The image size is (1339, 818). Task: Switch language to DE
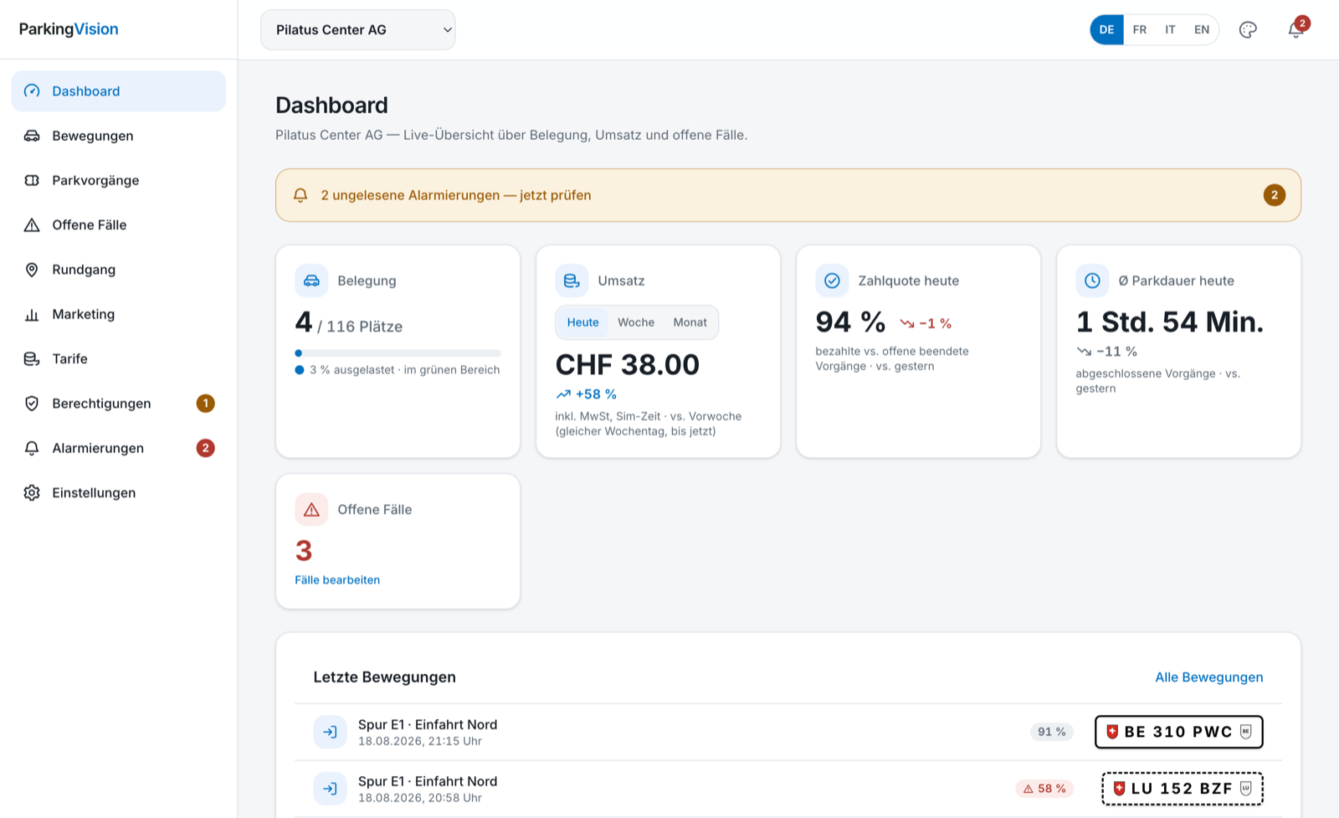[x=1106, y=30]
